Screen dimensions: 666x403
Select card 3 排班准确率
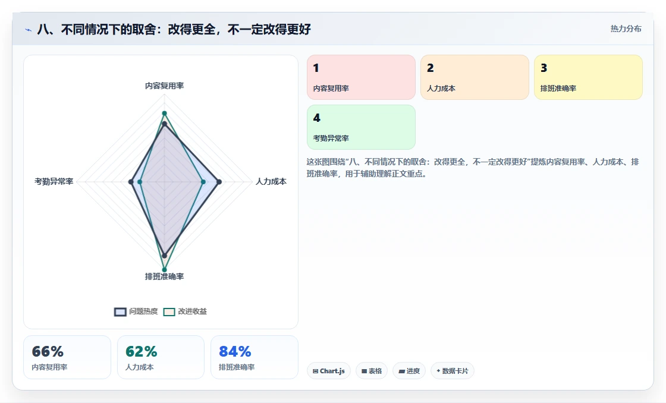pyautogui.click(x=588, y=77)
